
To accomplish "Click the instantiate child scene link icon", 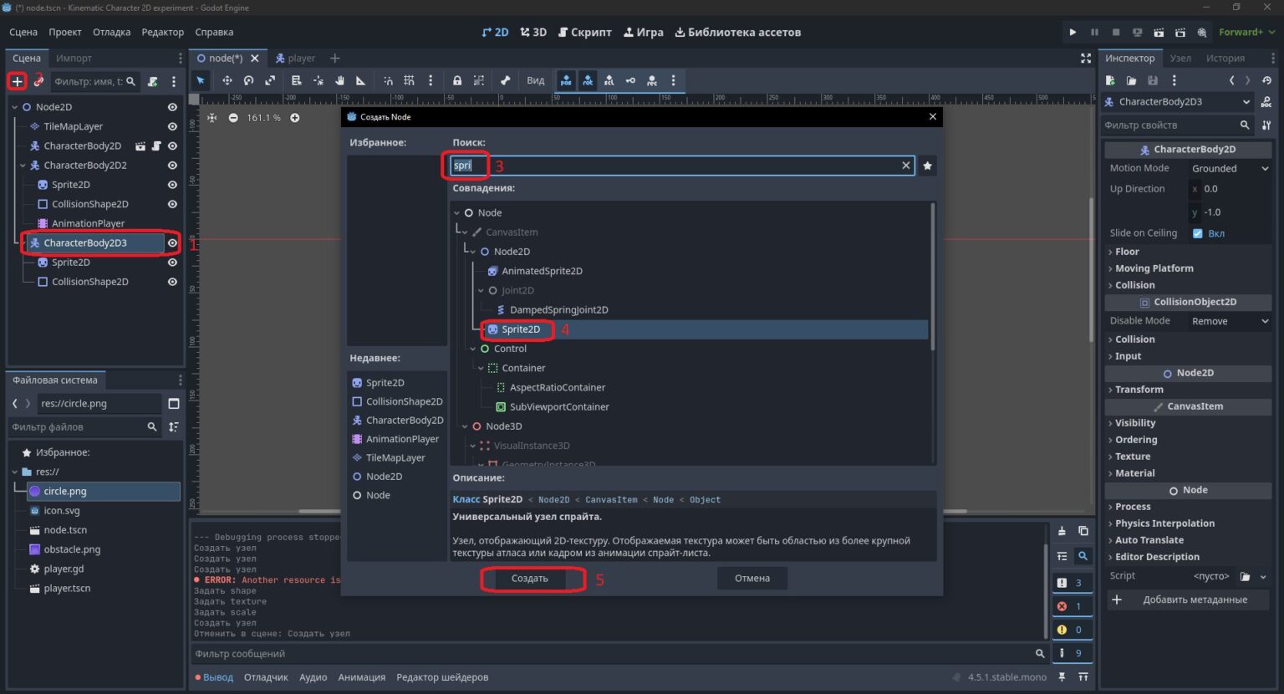I will click(38, 81).
